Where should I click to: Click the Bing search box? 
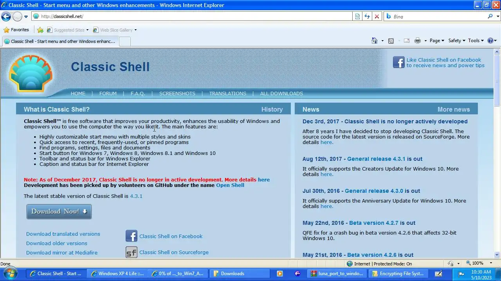[x=435, y=16]
